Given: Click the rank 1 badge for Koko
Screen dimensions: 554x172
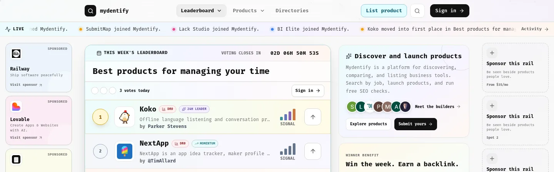Looking at the screenshot, I should (100, 117).
